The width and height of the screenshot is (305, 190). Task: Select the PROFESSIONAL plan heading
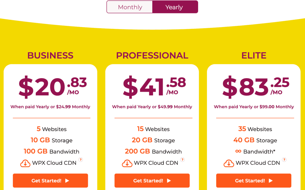[x=152, y=55]
